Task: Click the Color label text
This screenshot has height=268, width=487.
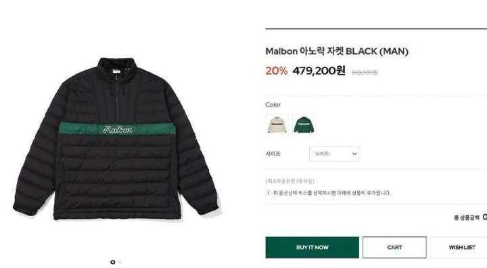Action: [x=273, y=105]
